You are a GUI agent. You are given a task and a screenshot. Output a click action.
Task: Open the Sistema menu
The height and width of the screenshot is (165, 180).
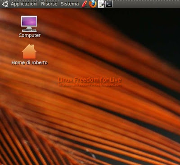(x=70, y=4)
